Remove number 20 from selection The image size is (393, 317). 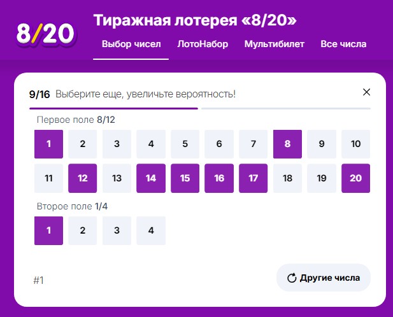pos(355,178)
